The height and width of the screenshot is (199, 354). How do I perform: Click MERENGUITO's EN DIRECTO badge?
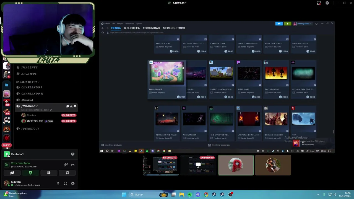(x=69, y=121)
